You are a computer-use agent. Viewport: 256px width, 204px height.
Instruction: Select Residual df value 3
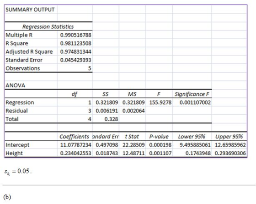[90, 111]
